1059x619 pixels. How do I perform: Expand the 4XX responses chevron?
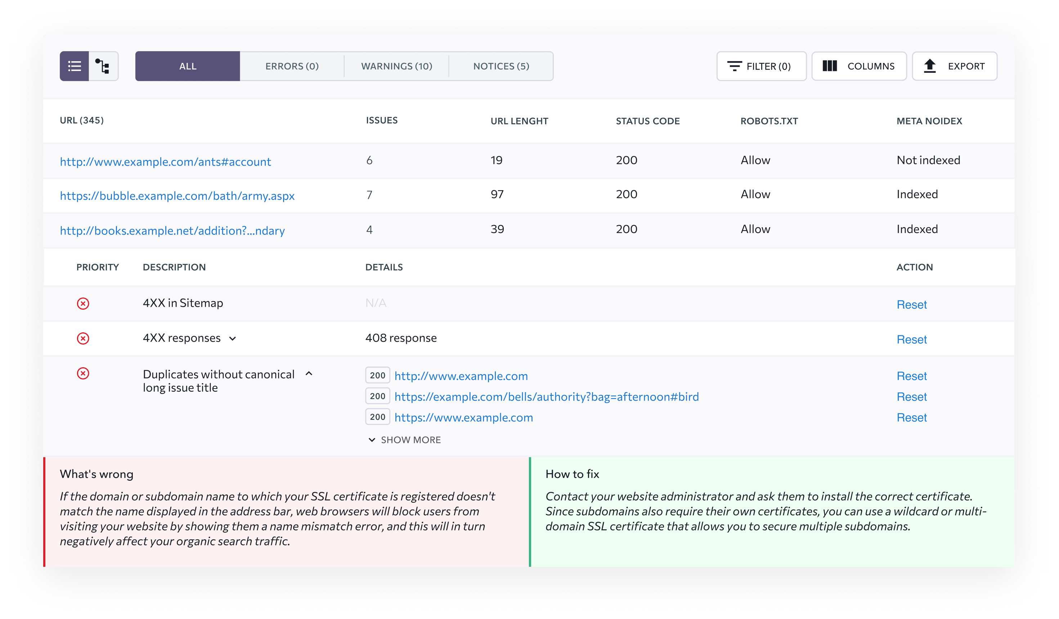click(x=232, y=339)
